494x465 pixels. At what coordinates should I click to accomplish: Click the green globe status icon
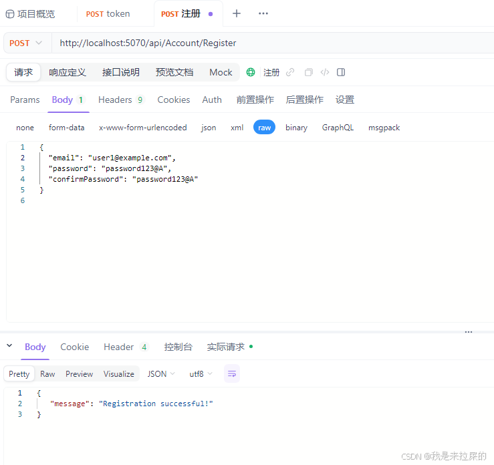[x=251, y=72]
